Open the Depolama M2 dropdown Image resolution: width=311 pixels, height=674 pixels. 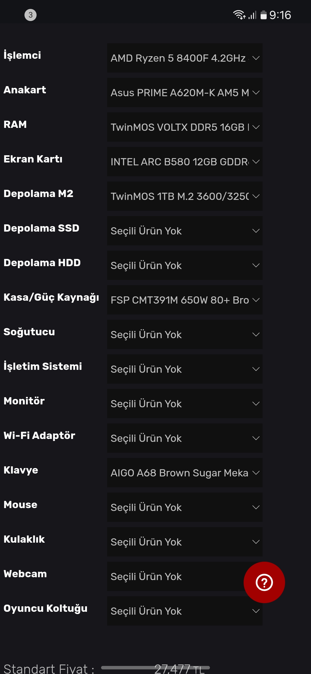[185, 196]
